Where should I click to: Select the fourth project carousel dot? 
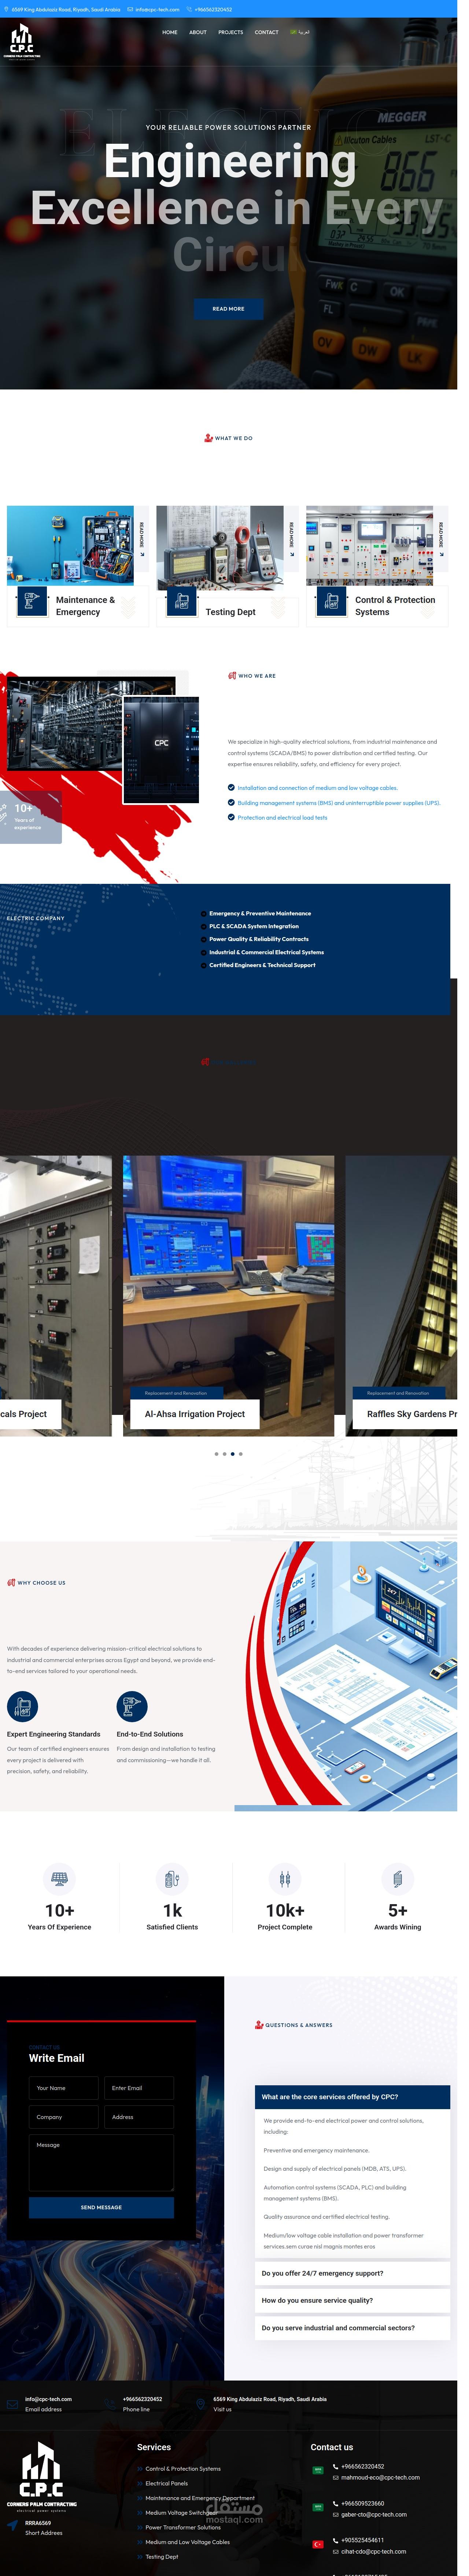click(x=241, y=1454)
